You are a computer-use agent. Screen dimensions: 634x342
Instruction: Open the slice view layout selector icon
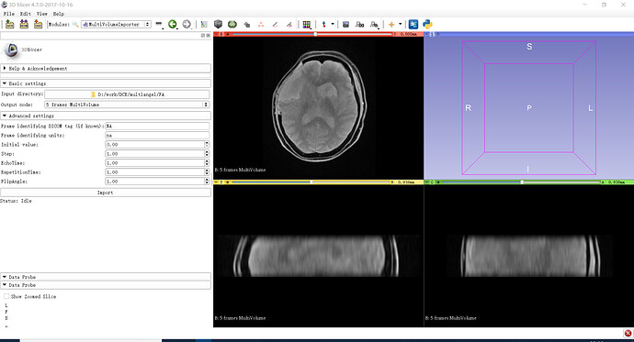307,24
